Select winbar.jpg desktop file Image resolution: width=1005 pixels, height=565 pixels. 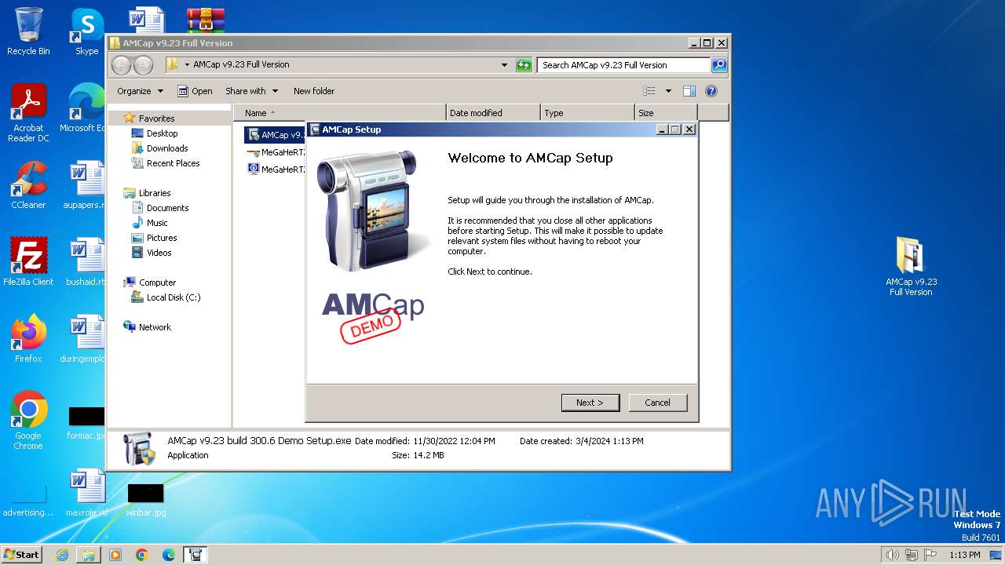(145, 499)
